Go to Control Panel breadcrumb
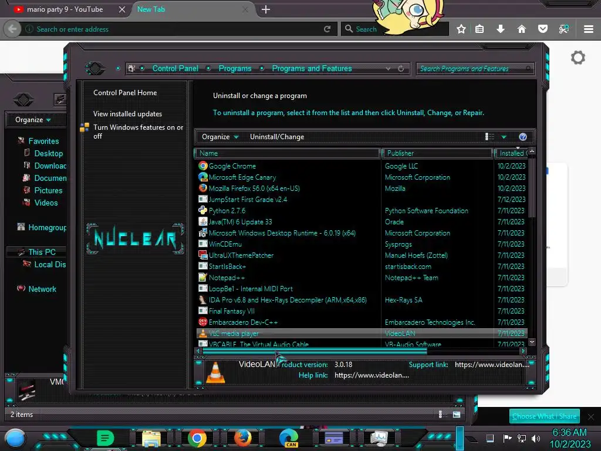 tap(175, 69)
